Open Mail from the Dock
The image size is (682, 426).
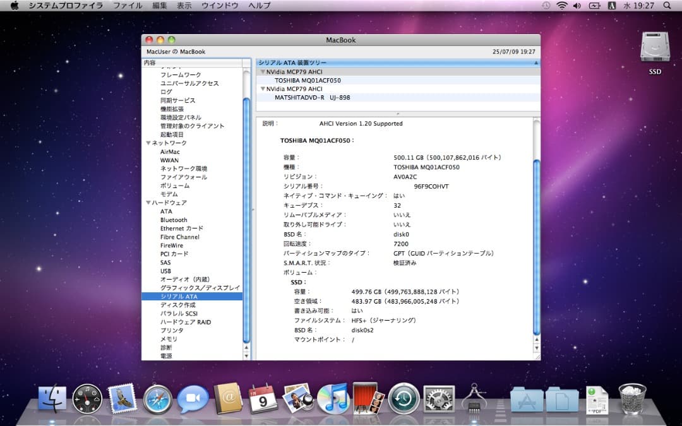tap(122, 398)
